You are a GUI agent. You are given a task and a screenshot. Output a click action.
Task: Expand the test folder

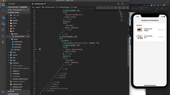tap(14, 58)
